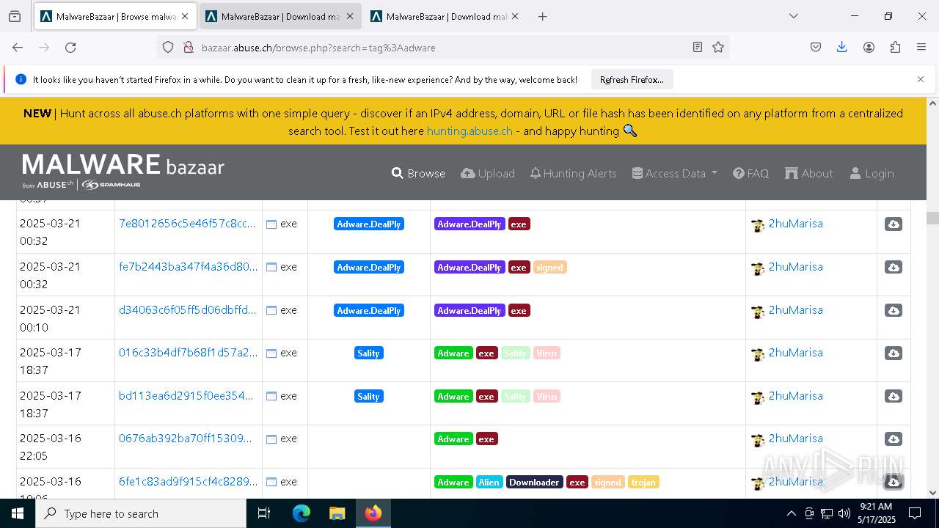Click taskbar clock showing 9:21 AM
The height and width of the screenshot is (528, 939).
[876, 513]
